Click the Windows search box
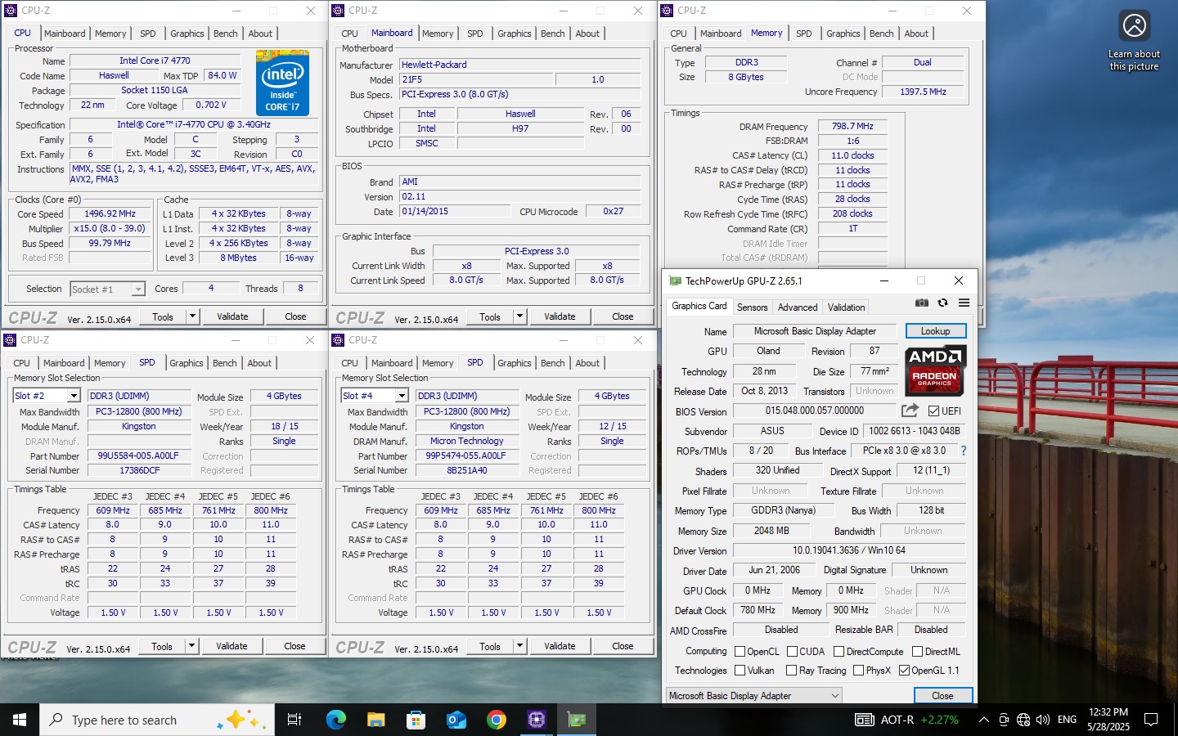This screenshot has width=1178, height=736. [x=157, y=720]
